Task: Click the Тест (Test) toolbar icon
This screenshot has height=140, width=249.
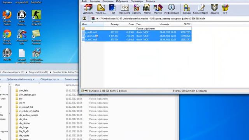Action: (x=112, y=9)
